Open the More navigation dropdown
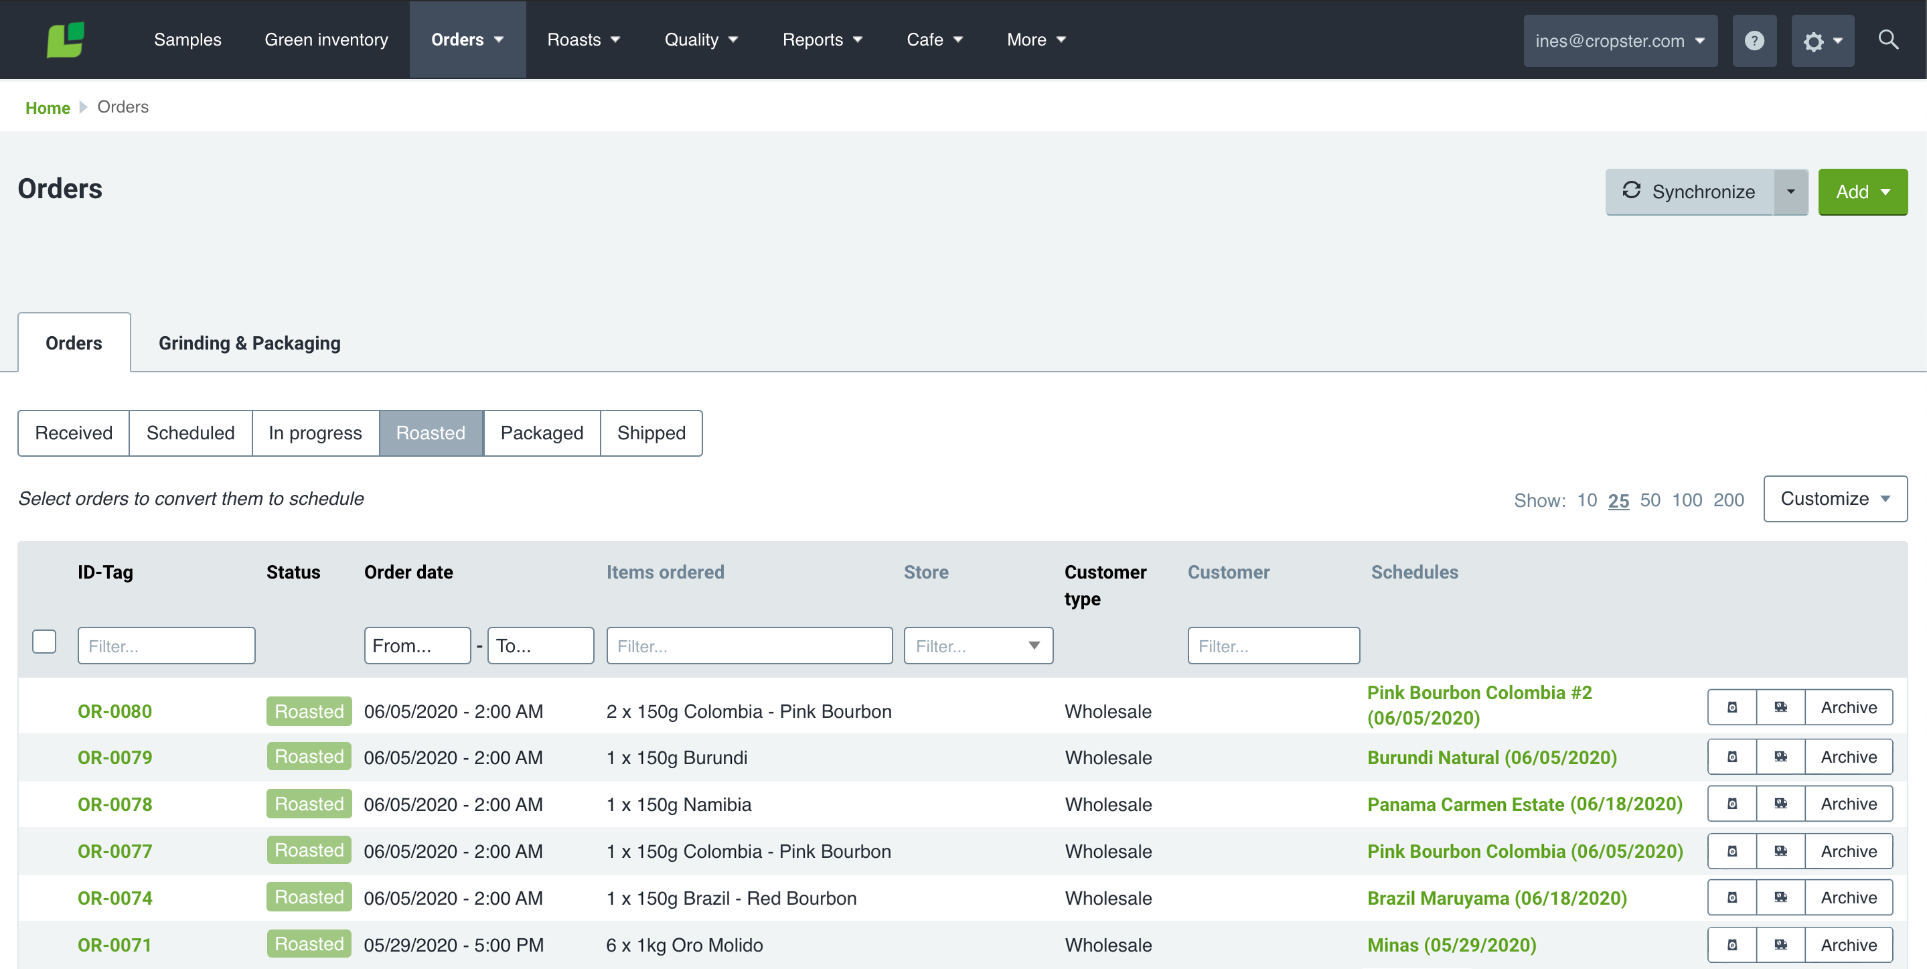Viewport: 1927px width, 969px height. pos(1036,40)
